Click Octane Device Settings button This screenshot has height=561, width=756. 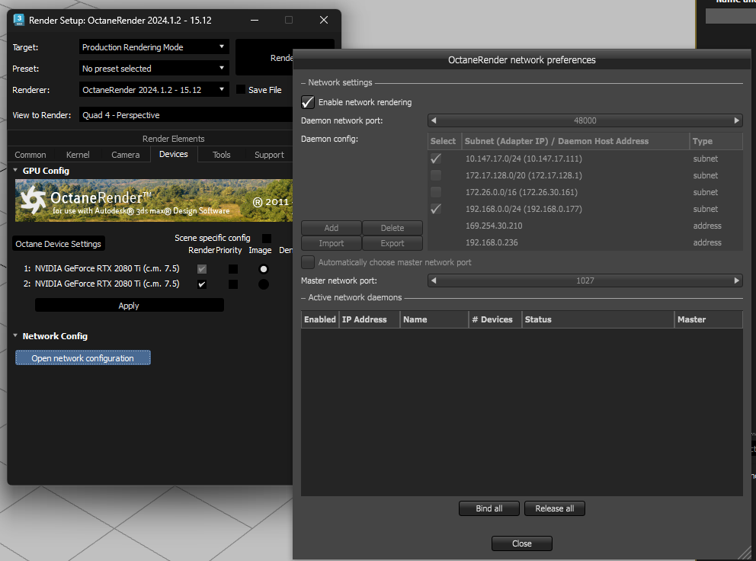[59, 244]
